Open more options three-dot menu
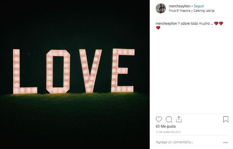Image resolution: width=233 pixels, height=149 pixels. click(x=226, y=142)
